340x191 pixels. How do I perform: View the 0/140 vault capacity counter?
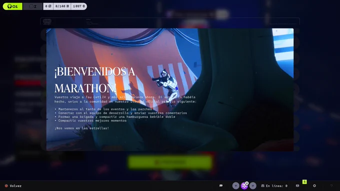point(62,6)
